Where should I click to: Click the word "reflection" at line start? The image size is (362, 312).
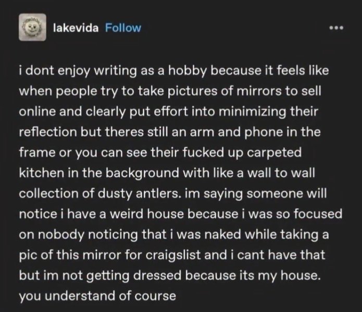[48, 132]
